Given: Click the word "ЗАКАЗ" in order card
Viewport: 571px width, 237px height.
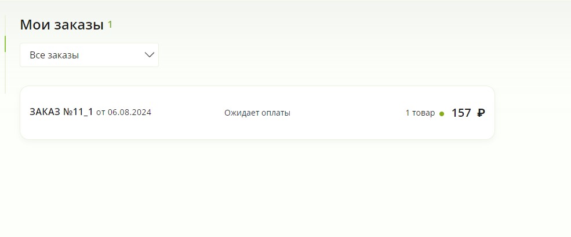Looking at the screenshot, I should click(45, 112).
